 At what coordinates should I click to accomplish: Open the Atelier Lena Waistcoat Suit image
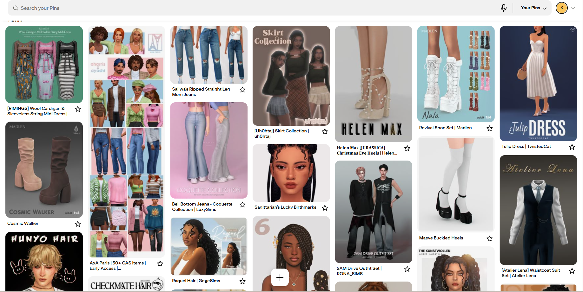tap(538, 210)
